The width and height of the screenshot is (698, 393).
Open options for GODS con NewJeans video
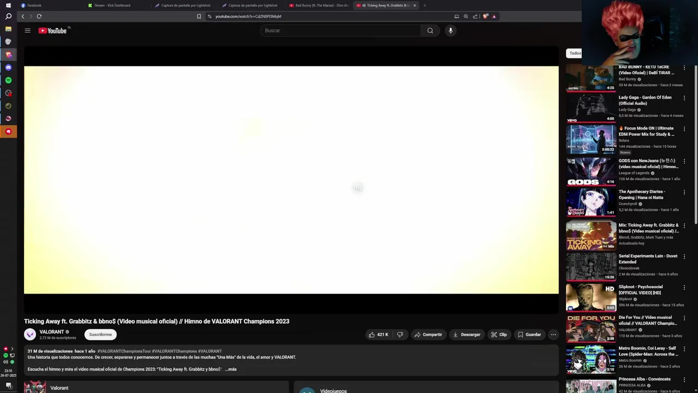click(x=684, y=162)
